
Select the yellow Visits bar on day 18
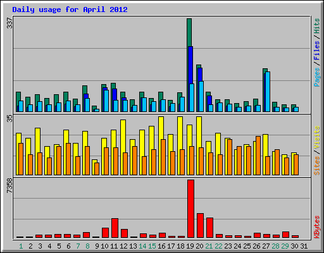coord(180,133)
